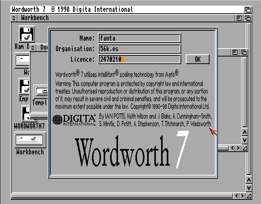Image resolution: width=261 pixels, height=204 pixels.
Task: Send Workbench window to back with depth gadget
Action: [248, 18]
